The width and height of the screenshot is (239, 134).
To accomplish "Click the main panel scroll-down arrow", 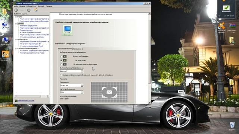I will click(149, 102).
